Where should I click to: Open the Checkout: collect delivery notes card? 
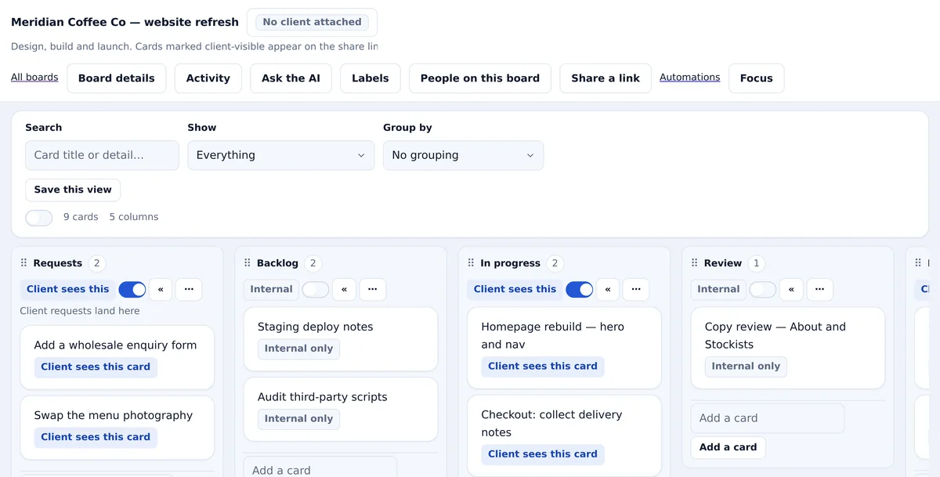pyautogui.click(x=564, y=435)
